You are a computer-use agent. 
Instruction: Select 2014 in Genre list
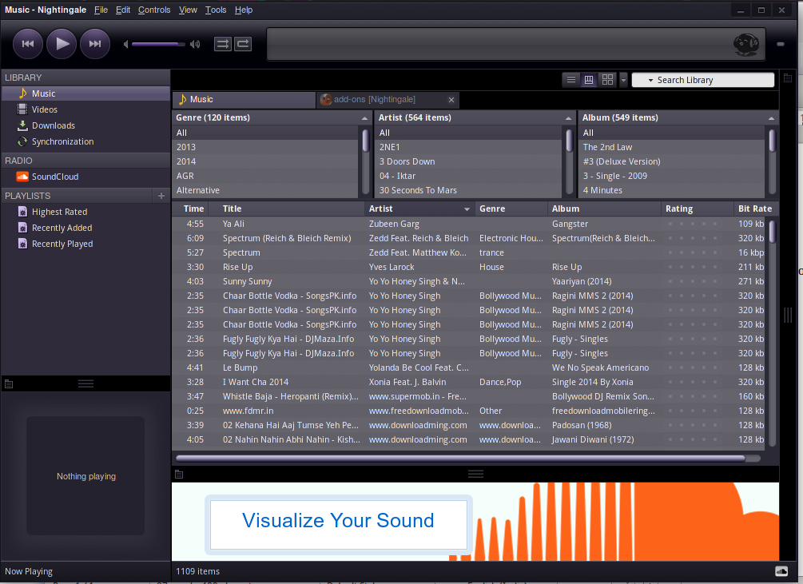click(x=266, y=161)
